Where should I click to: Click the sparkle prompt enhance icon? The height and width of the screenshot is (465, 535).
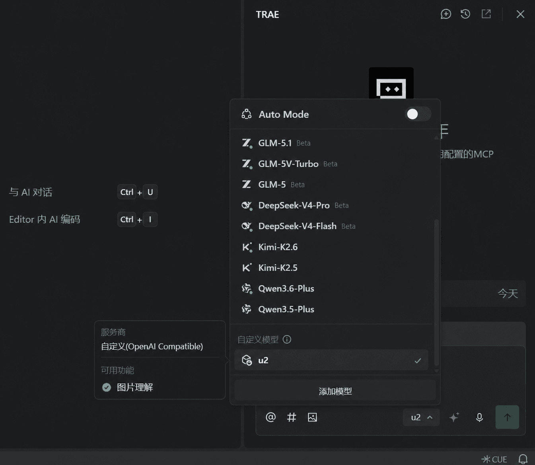[x=454, y=417]
